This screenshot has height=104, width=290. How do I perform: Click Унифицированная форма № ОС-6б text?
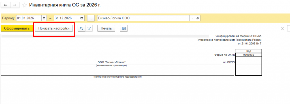[x=238, y=36]
